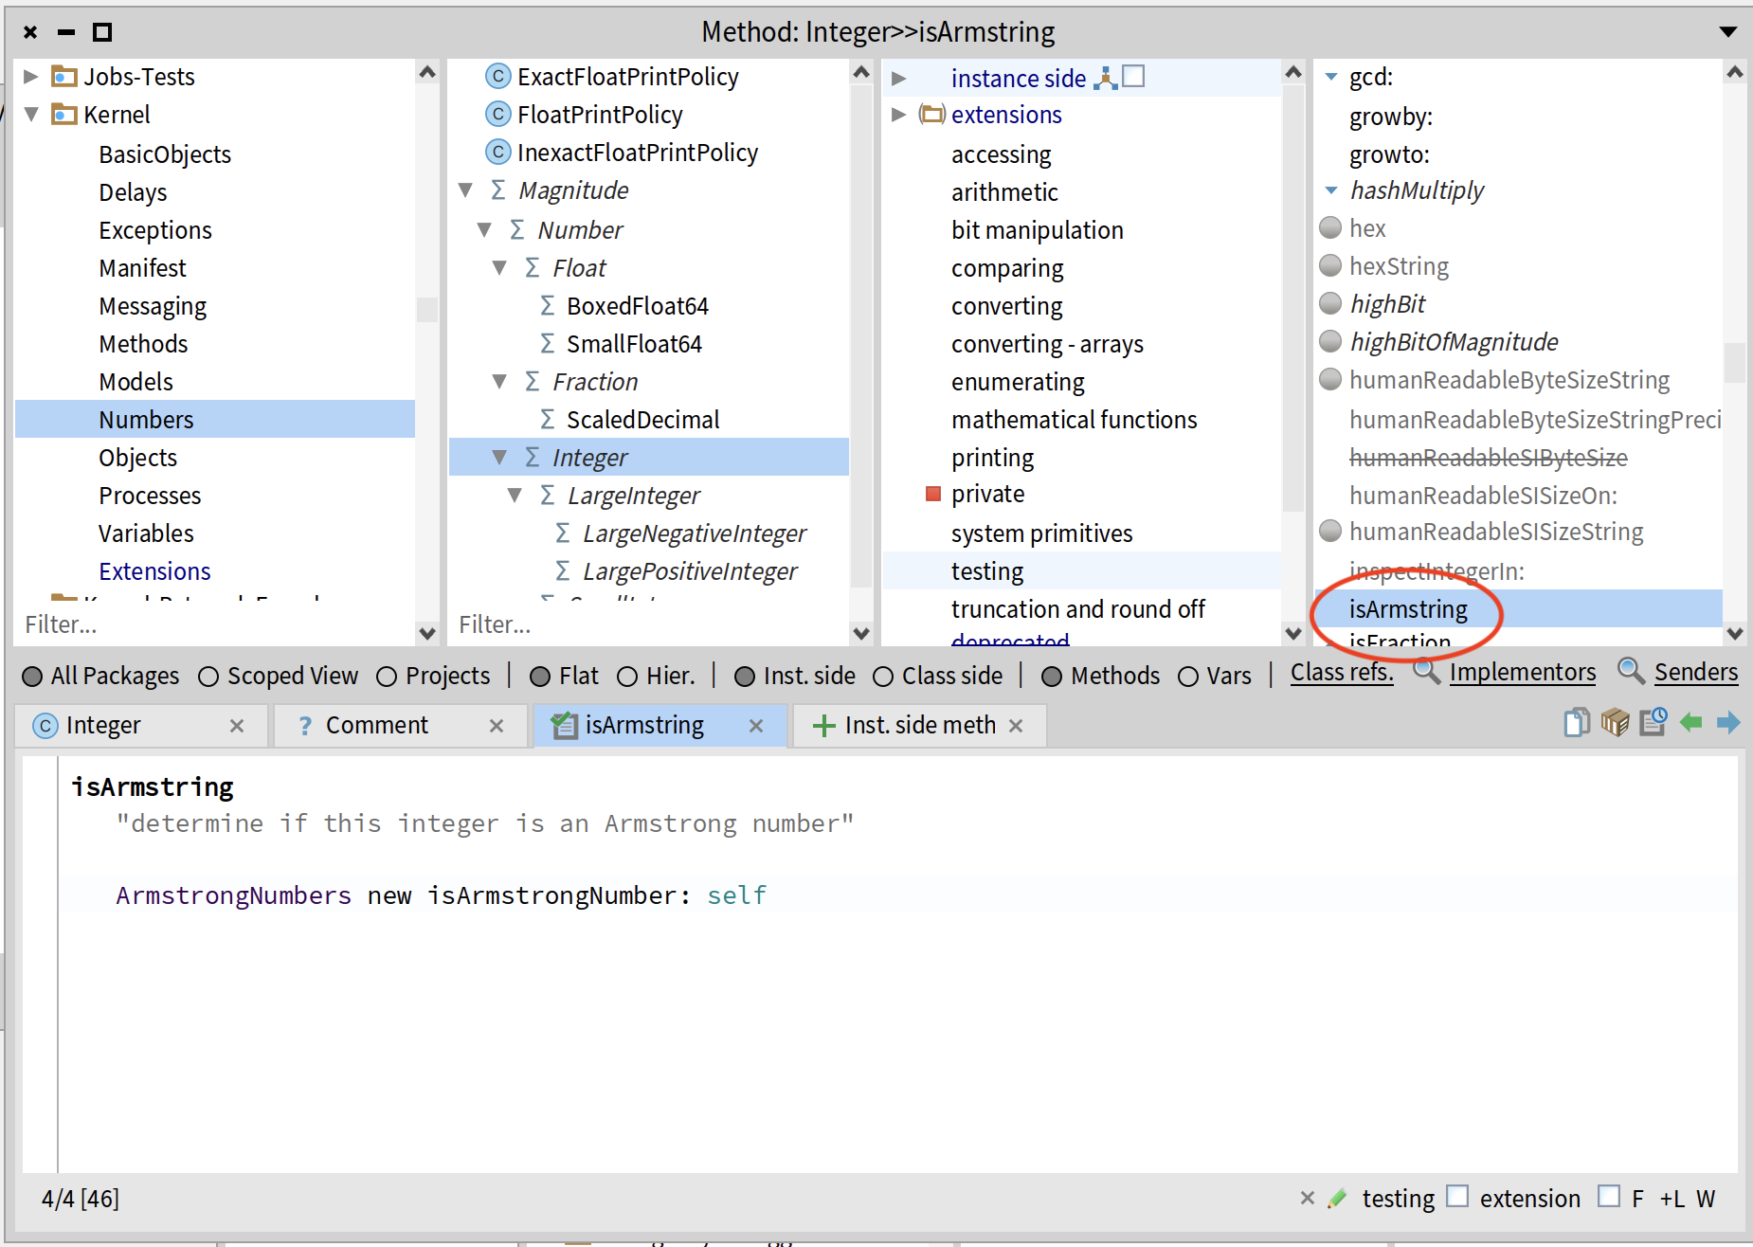Toggle the checkbox next to instance side

pos(1134,76)
